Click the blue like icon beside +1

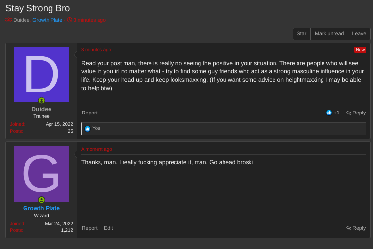point(329,113)
